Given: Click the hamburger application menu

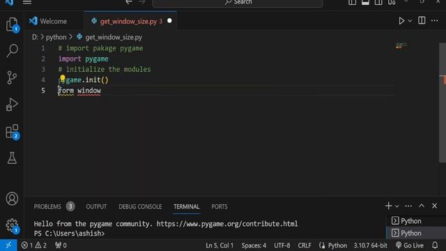Looking at the screenshot, I should [27, 2].
